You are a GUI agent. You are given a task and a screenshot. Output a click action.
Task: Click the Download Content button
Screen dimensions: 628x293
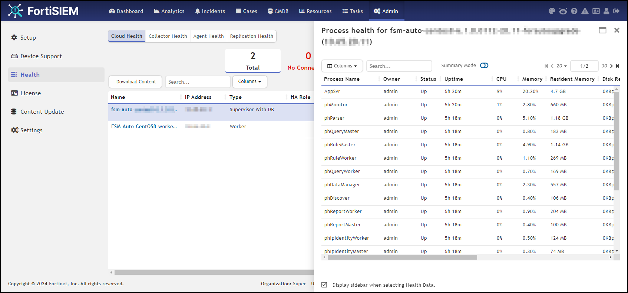(136, 82)
